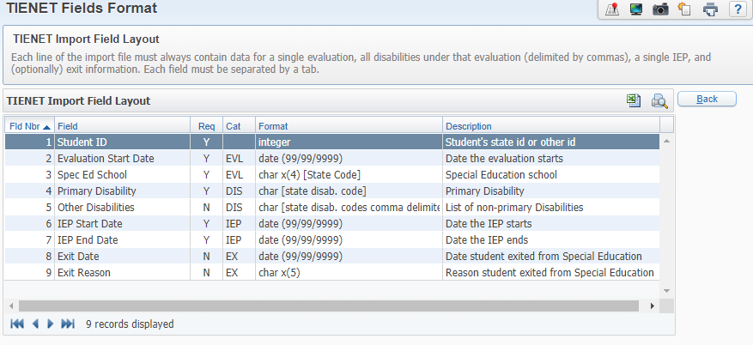Jump to last page of records

69,324
